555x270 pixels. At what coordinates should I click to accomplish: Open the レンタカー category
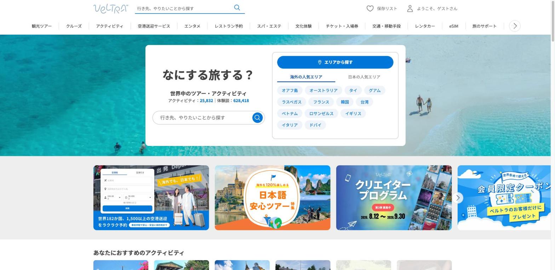(425, 26)
